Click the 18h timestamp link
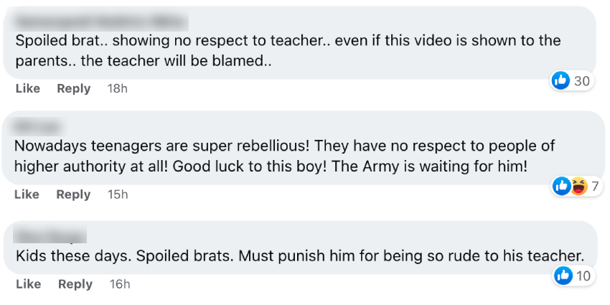610x305 pixels. [x=117, y=88]
